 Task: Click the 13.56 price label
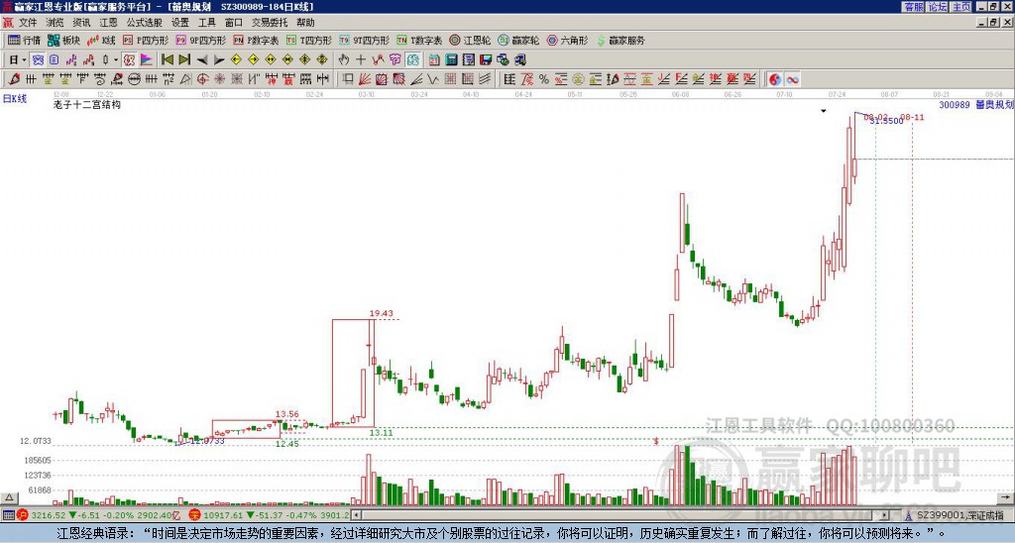286,414
